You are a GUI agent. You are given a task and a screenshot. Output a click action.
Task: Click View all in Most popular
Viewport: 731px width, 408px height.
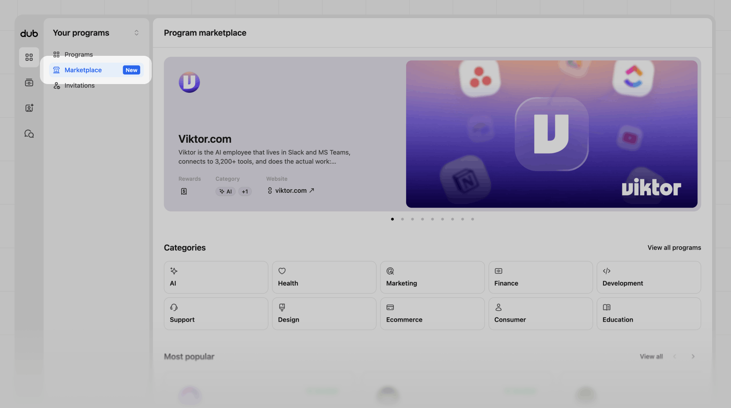pyautogui.click(x=651, y=357)
